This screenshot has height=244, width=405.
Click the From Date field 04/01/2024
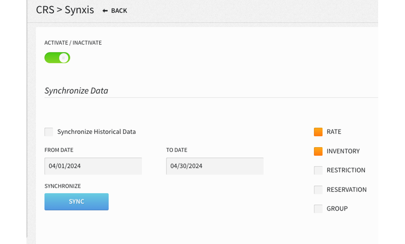(93, 166)
